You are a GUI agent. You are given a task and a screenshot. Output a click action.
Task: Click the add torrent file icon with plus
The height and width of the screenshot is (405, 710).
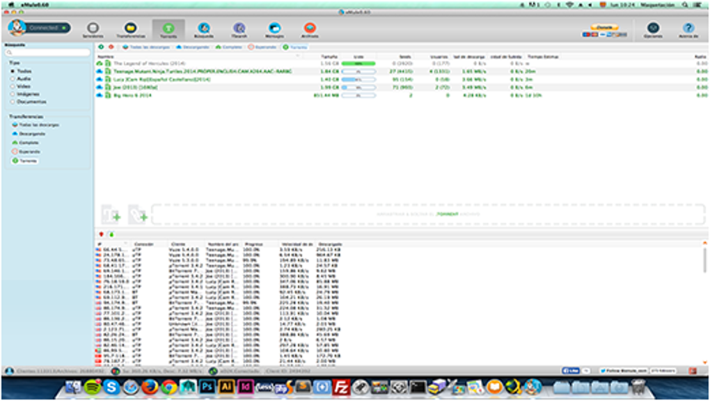click(x=111, y=214)
